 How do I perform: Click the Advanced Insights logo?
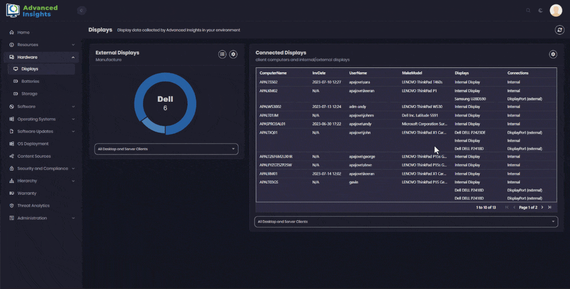32,10
